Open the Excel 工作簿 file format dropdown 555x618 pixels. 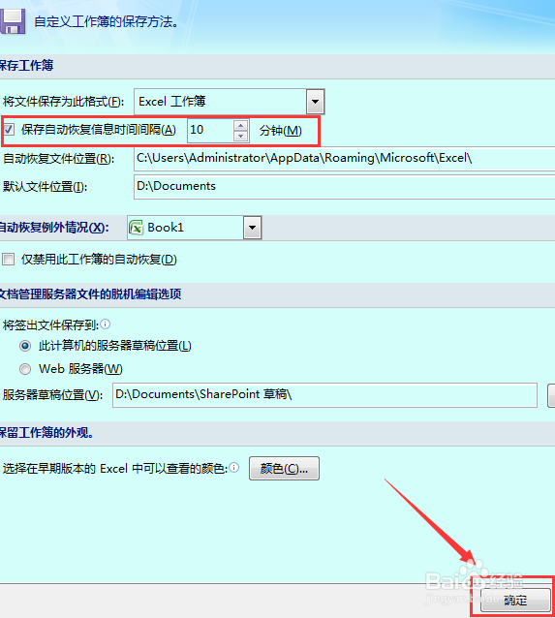coord(315,102)
